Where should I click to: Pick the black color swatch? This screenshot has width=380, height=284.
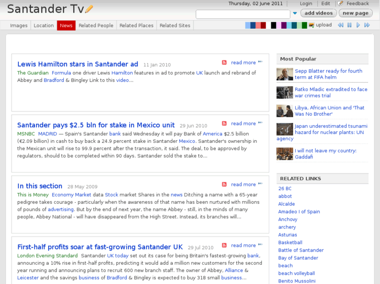click(273, 25)
